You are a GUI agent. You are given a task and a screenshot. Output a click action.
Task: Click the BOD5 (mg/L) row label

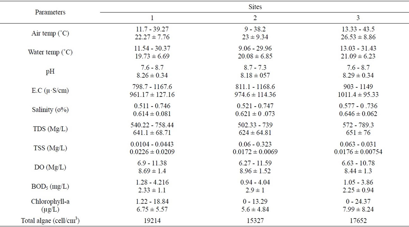50,187
